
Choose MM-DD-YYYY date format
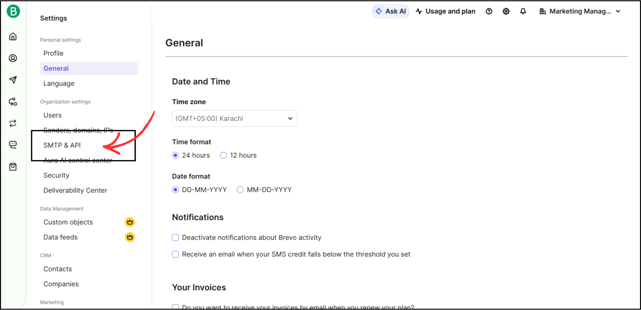coord(240,190)
